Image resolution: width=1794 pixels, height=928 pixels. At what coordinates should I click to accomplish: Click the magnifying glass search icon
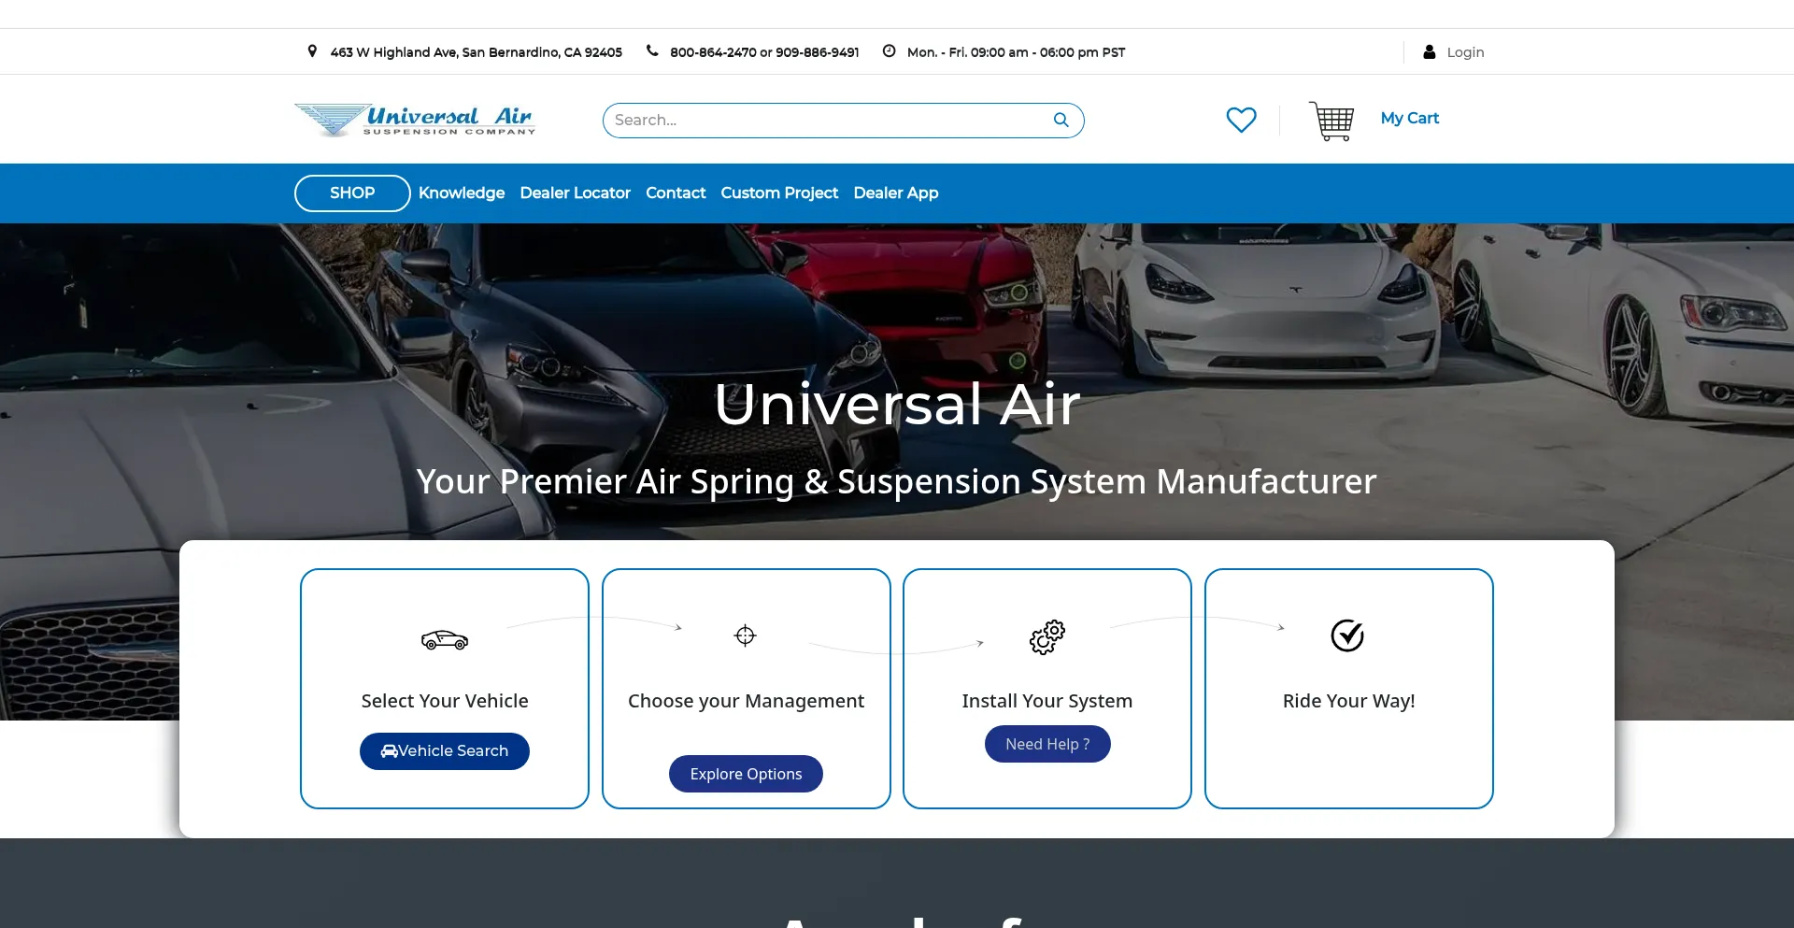point(1061,120)
